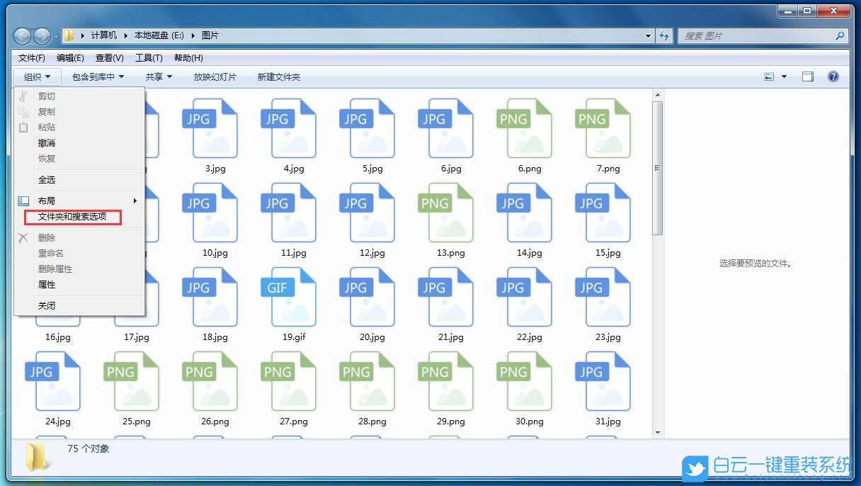
Task: Refresh the folder with the refresh icon
Action: (664, 35)
